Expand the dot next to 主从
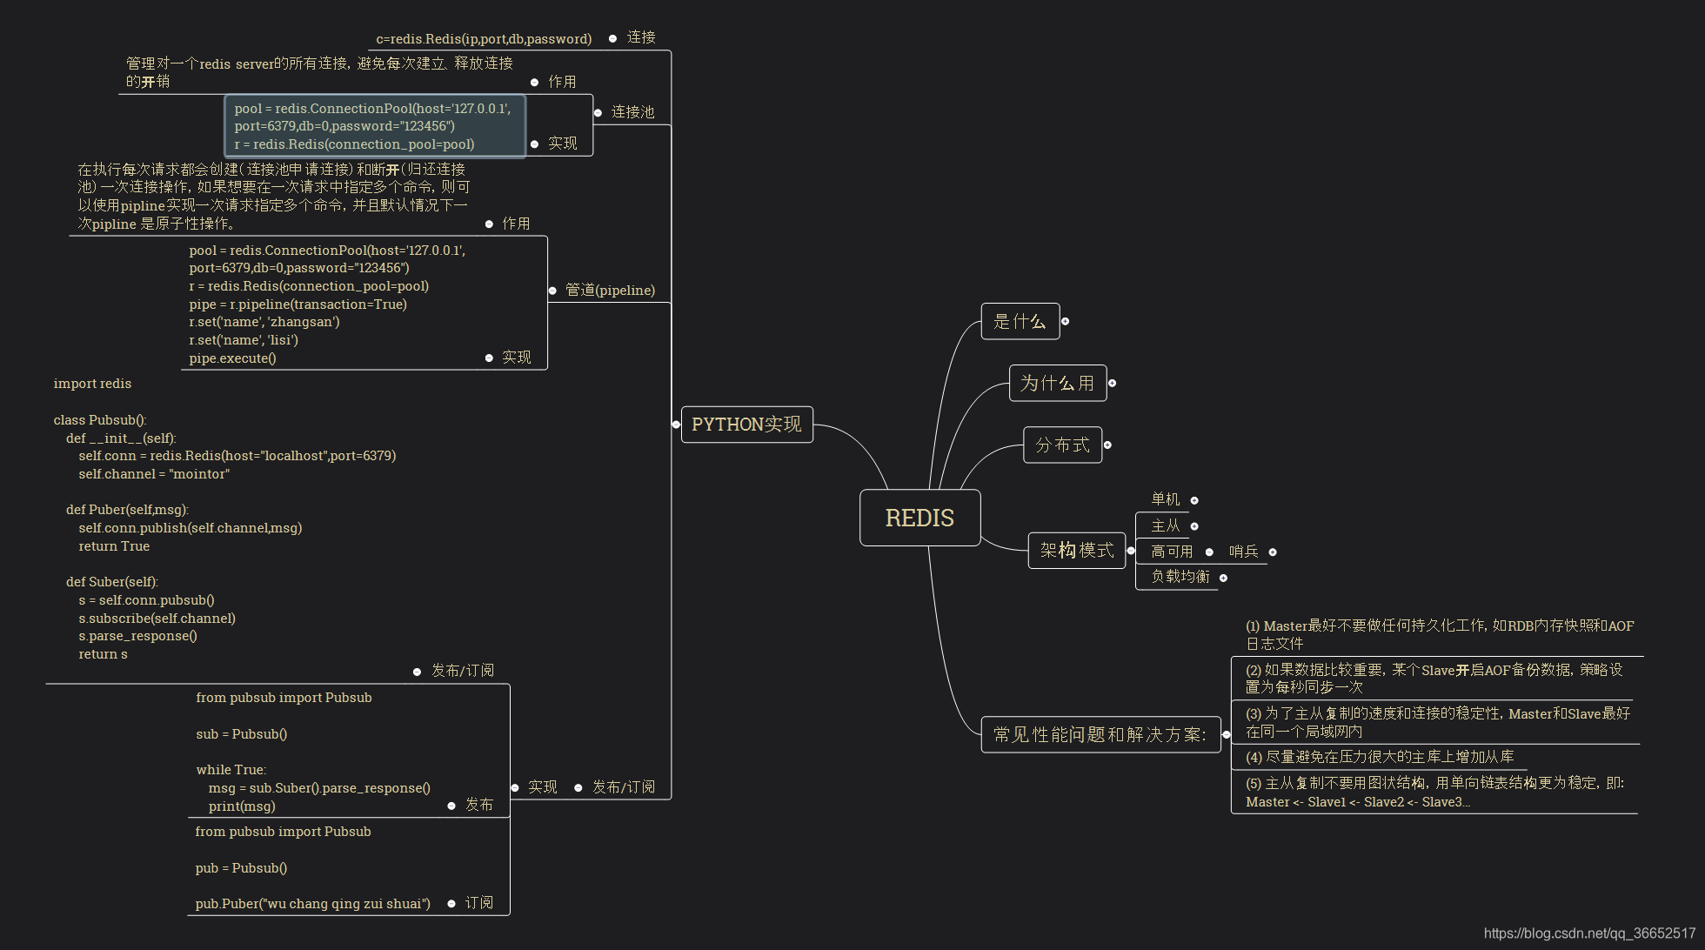 [x=1194, y=526]
